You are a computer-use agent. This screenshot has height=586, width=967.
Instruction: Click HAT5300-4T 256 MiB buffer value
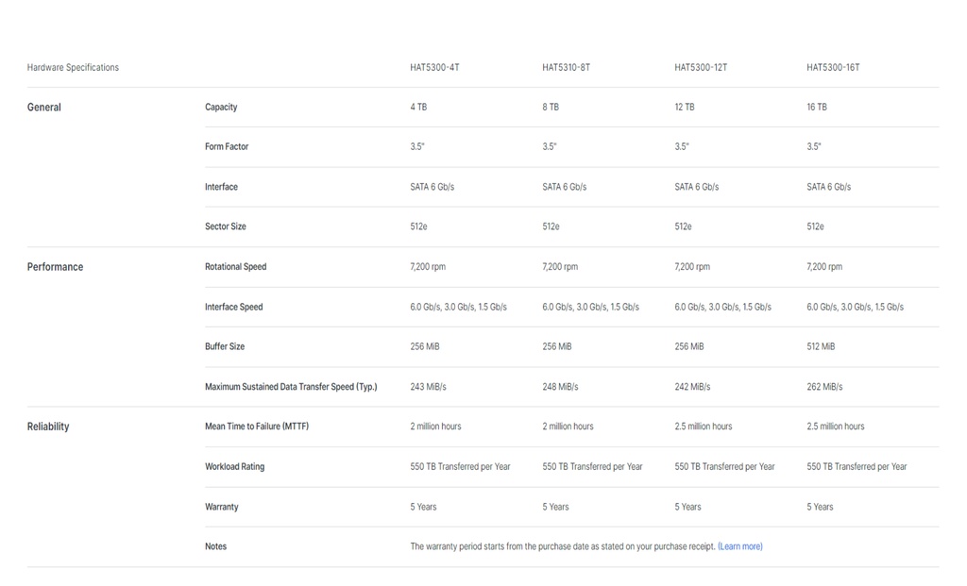[x=425, y=347]
